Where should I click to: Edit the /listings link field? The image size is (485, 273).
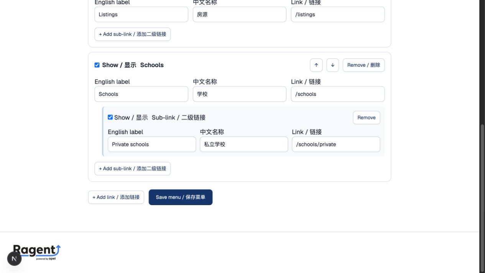[338, 15]
